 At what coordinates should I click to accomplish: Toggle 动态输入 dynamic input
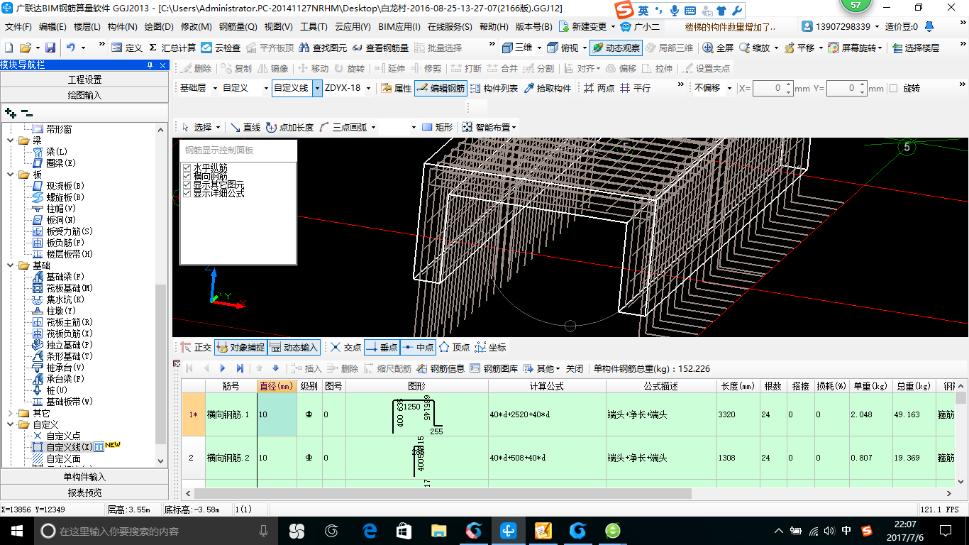pos(294,347)
